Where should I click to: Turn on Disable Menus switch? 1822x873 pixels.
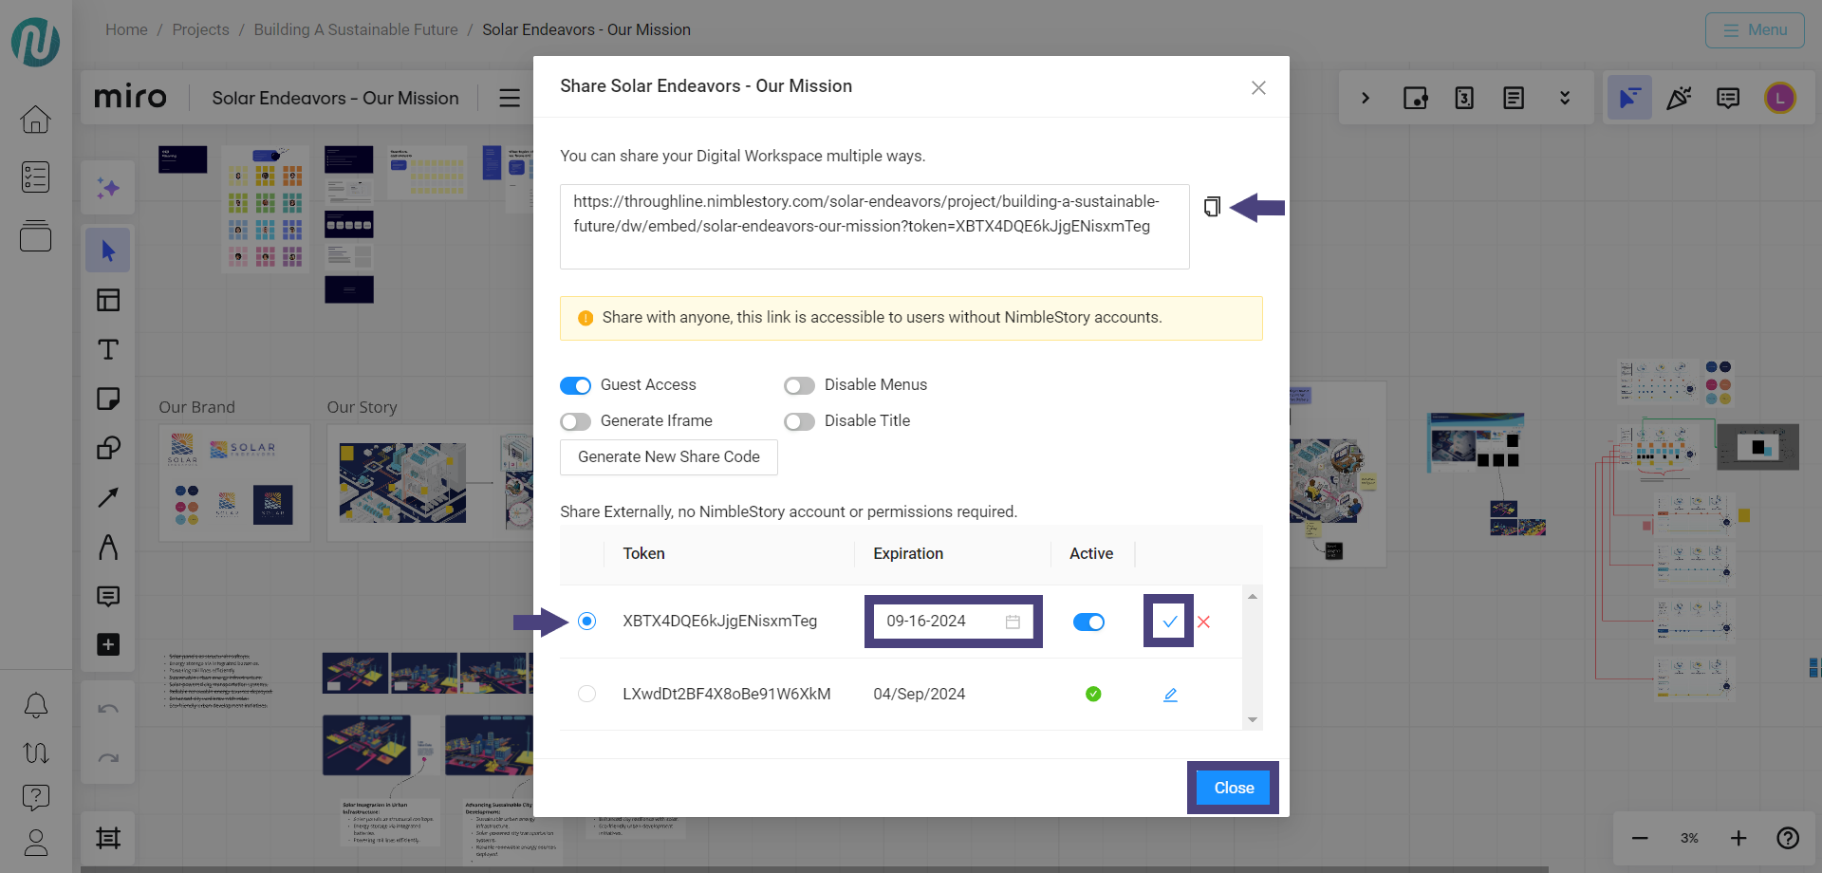pyautogui.click(x=799, y=385)
